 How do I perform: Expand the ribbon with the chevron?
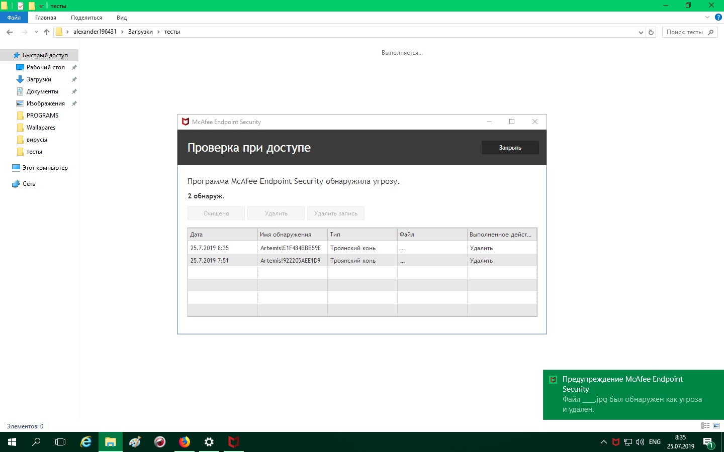pyautogui.click(x=707, y=18)
